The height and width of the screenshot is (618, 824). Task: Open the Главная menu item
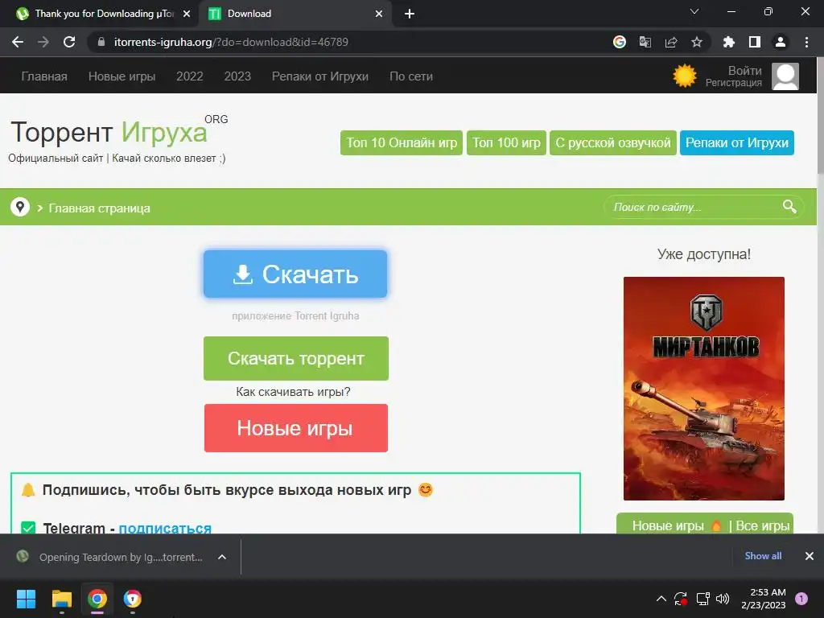pyautogui.click(x=44, y=76)
